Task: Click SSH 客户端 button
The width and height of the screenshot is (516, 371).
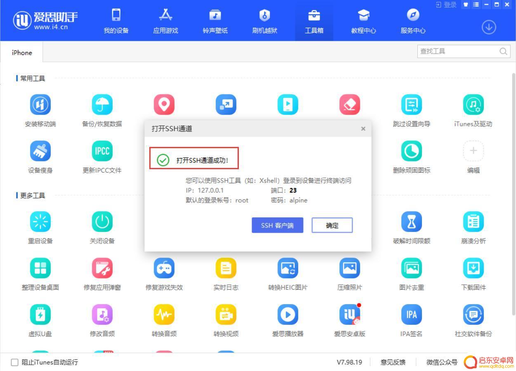Action: tap(278, 225)
